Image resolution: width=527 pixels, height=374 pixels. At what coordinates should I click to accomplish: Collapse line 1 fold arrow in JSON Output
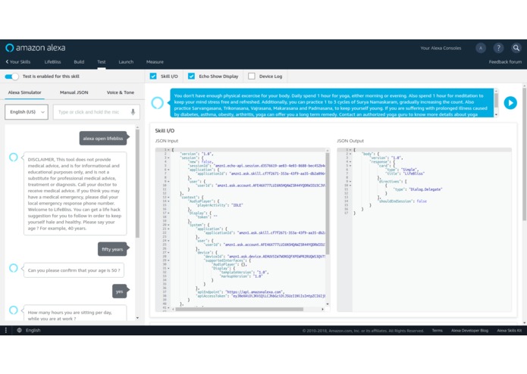(x=350, y=150)
